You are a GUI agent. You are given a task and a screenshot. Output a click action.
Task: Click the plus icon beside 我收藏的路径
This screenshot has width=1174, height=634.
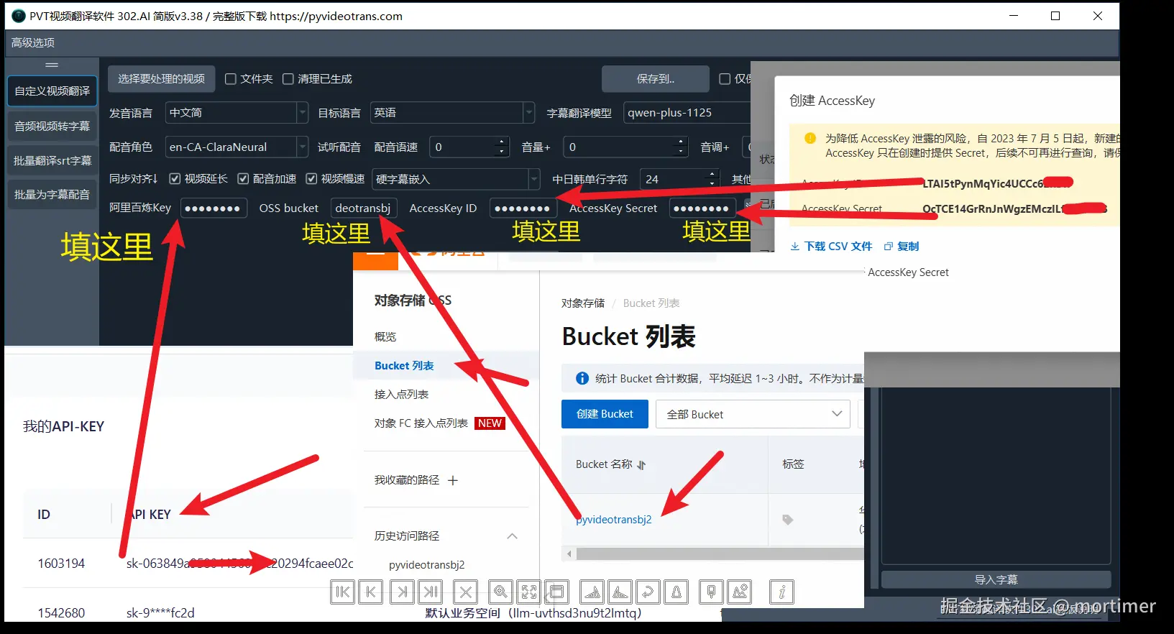tap(453, 480)
